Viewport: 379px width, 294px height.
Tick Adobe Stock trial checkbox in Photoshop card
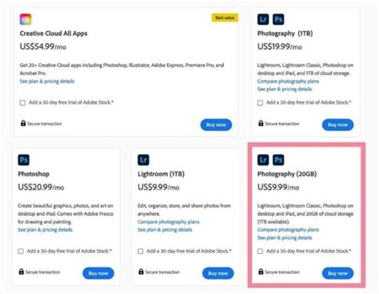pyautogui.click(x=21, y=251)
